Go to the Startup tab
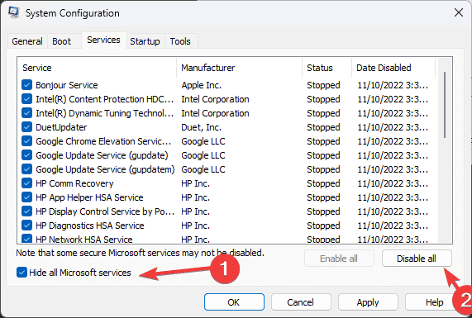This screenshot has width=472, height=318. pos(145,41)
